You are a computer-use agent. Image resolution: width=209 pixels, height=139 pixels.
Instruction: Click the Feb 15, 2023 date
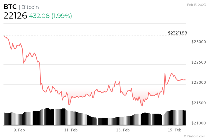[x=196, y=5]
